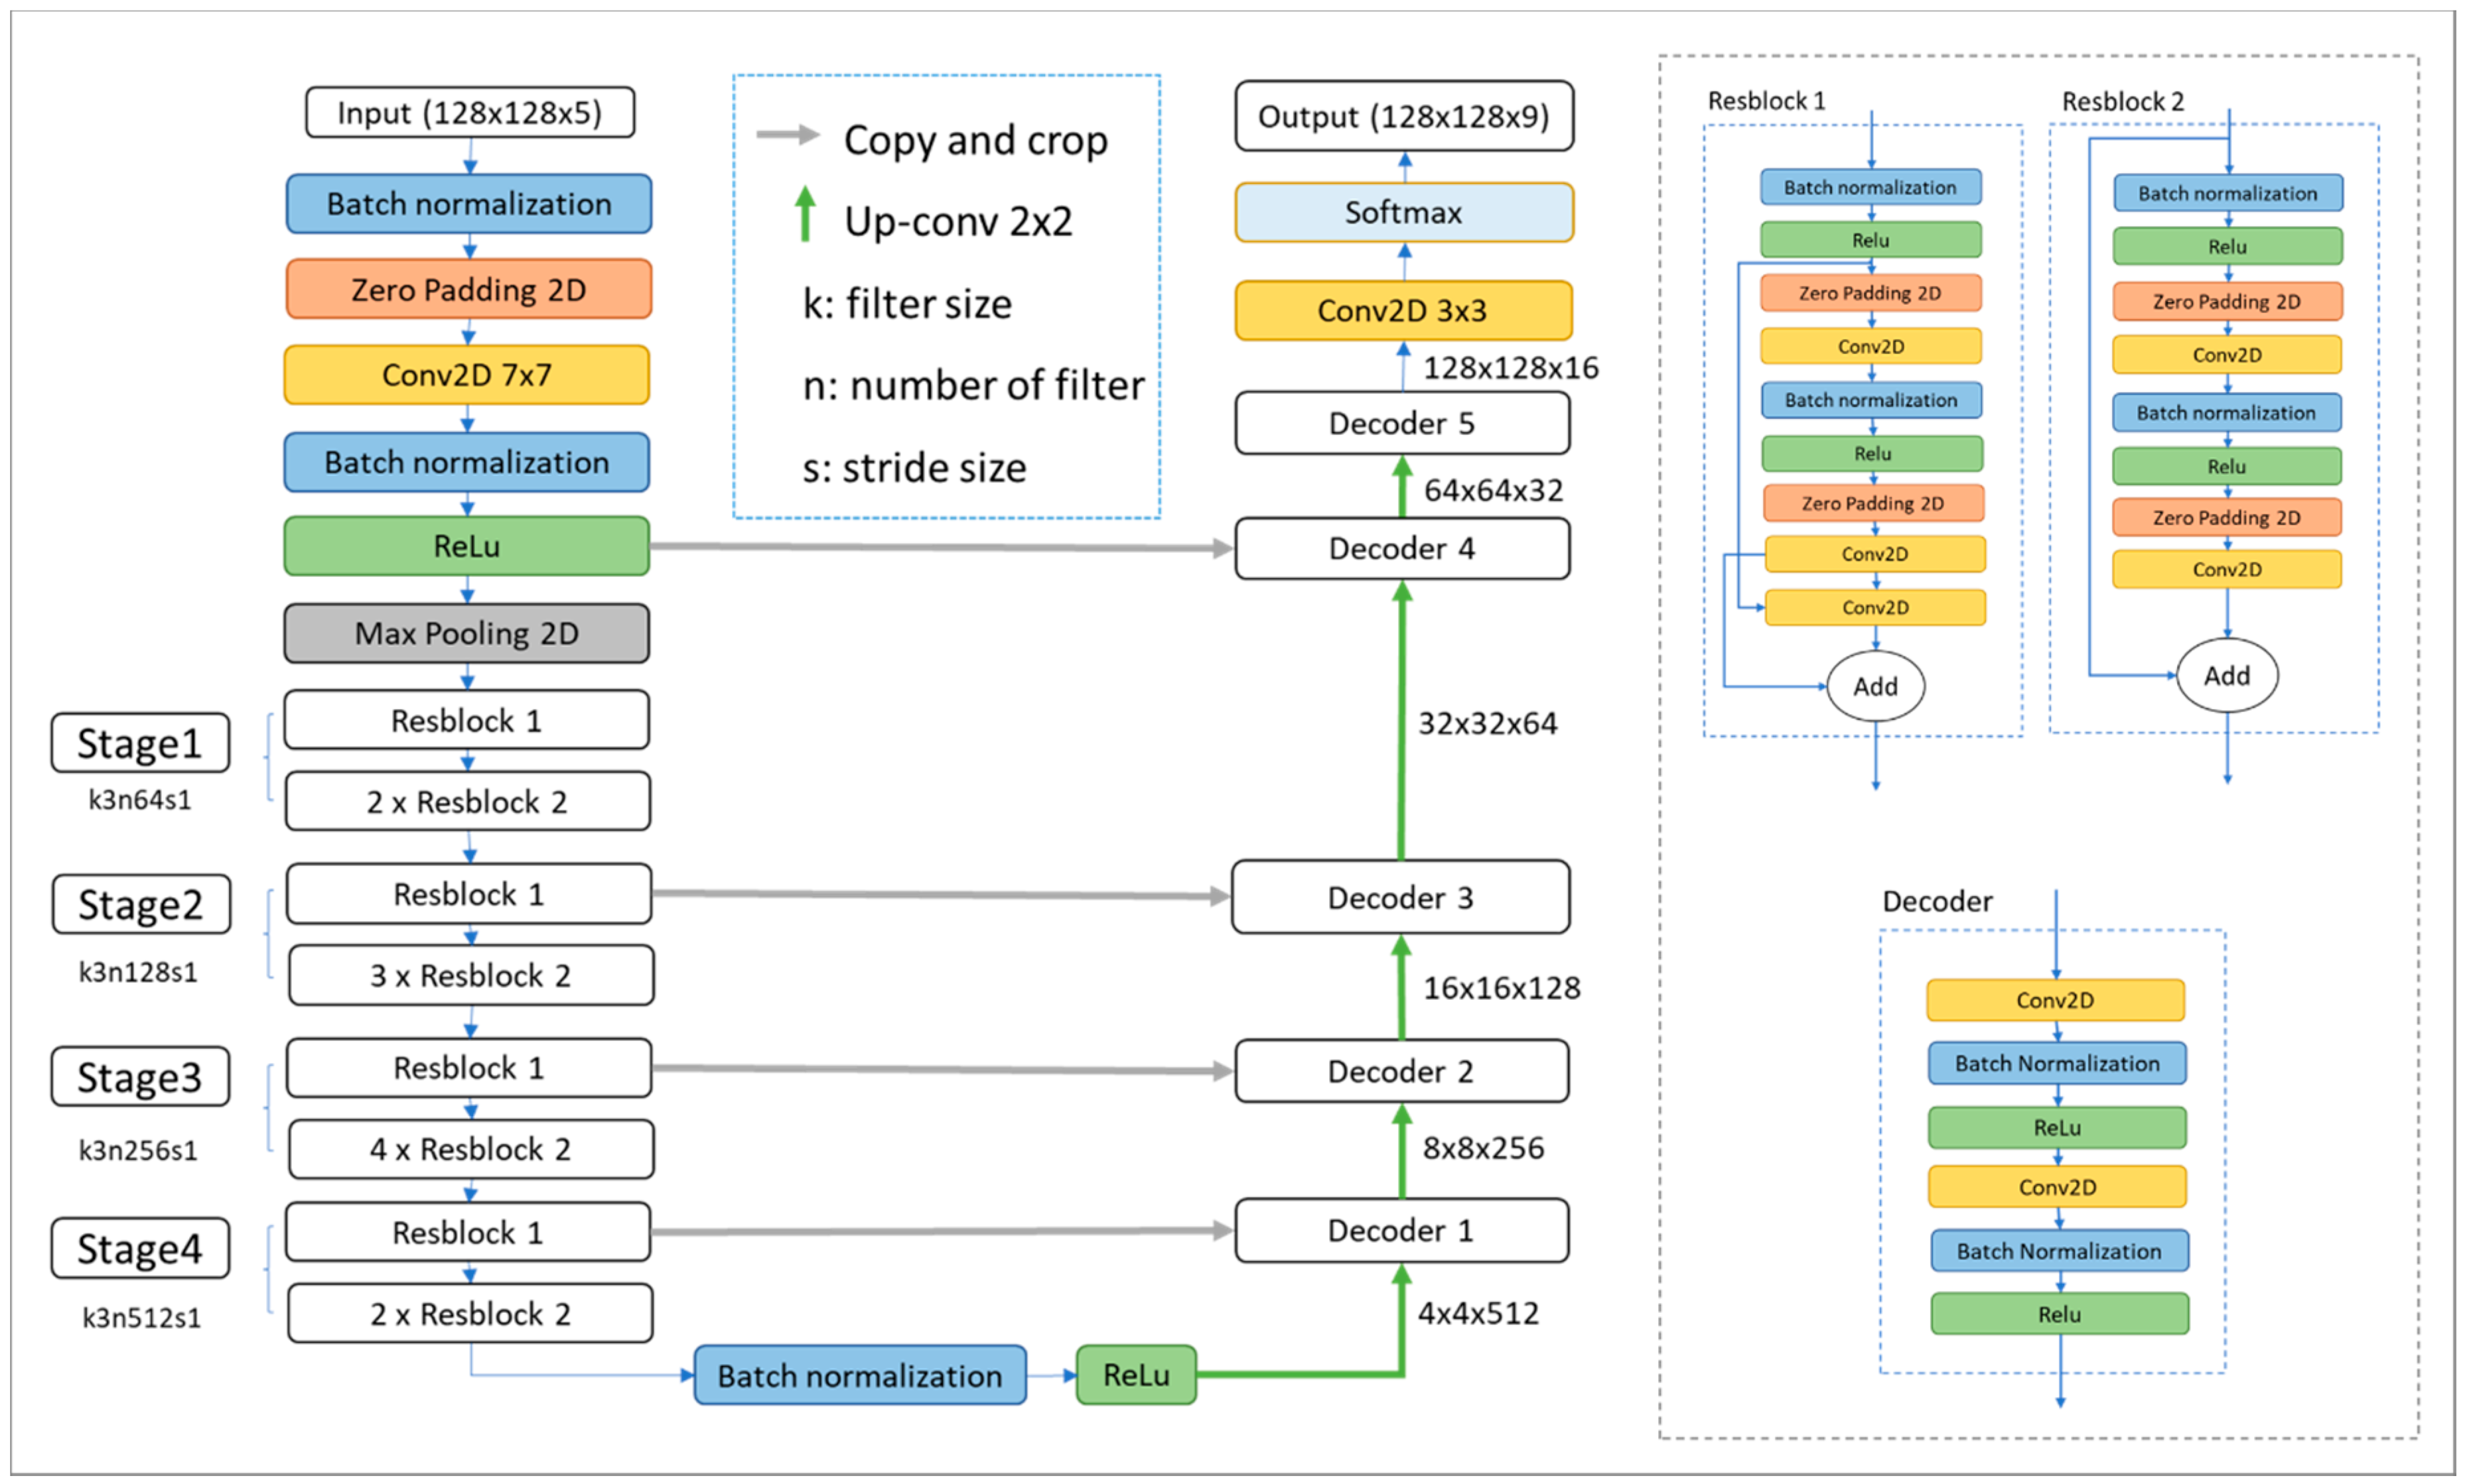Click the Decoder 1 box
Screen dimensions: 2465x1484
[1401, 1230]
